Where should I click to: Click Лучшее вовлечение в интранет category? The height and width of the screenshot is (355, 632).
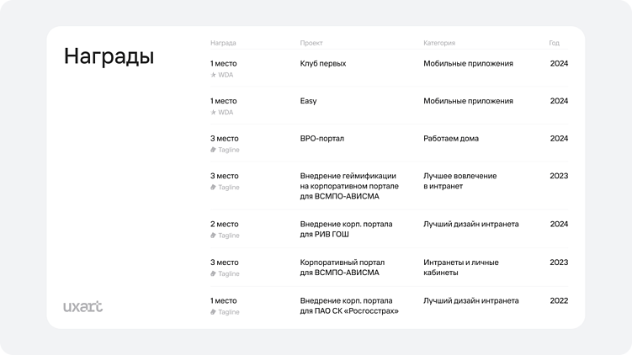(459, 181)
